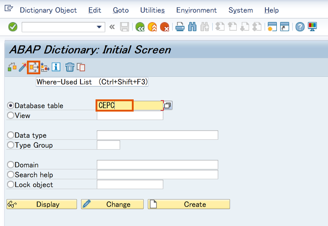Click the Help question mark icon

click(x=300, y=27)
